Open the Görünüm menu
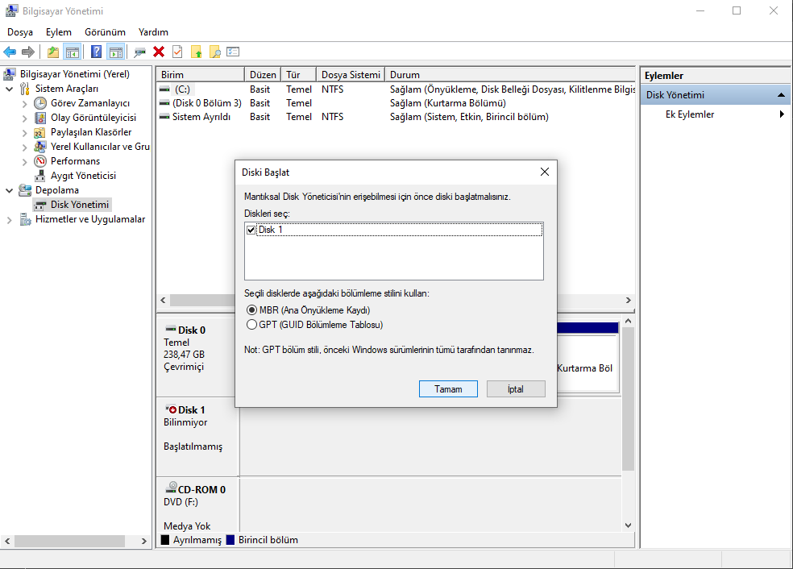 tap(106, 32)
